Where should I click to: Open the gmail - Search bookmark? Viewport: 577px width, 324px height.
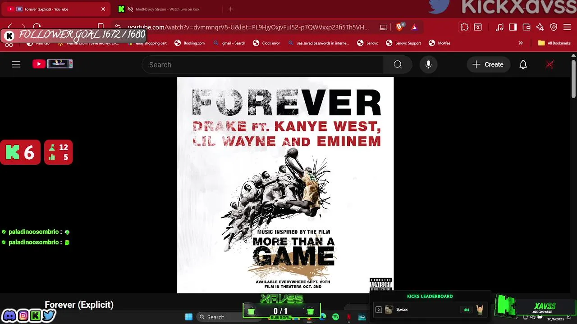(229, 43)
